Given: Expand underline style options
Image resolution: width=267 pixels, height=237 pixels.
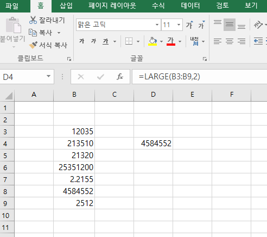Looking at the screenshot, I should click(115, 41).
